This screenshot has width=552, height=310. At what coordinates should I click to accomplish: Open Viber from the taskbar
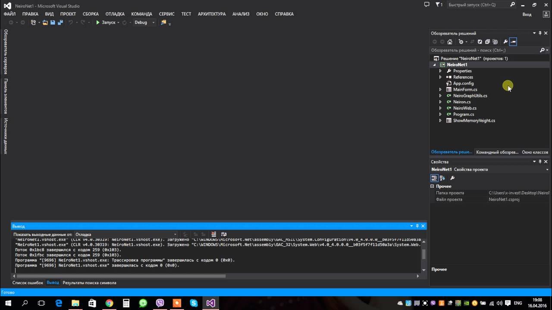coord(160,303)
